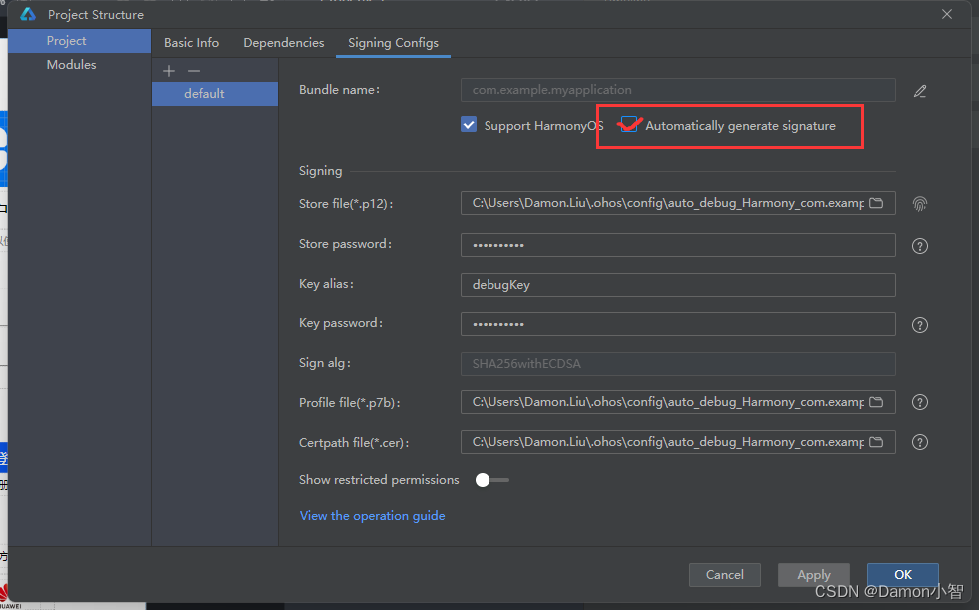Close the Project Structure dialog

tap(947, 14)
